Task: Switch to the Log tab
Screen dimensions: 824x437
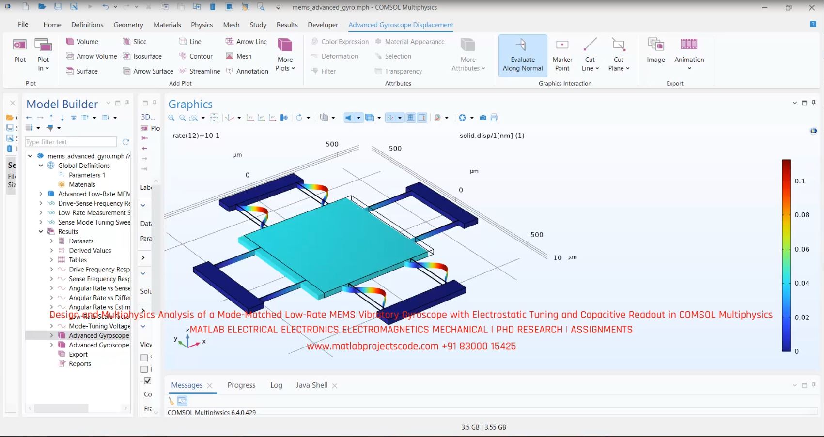Action: pyautogui.click(x=276, y=385)
